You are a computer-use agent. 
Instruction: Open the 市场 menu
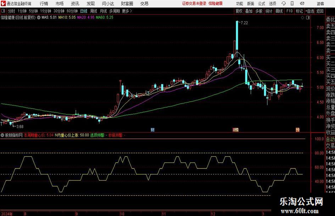click(x=60, y=4)
